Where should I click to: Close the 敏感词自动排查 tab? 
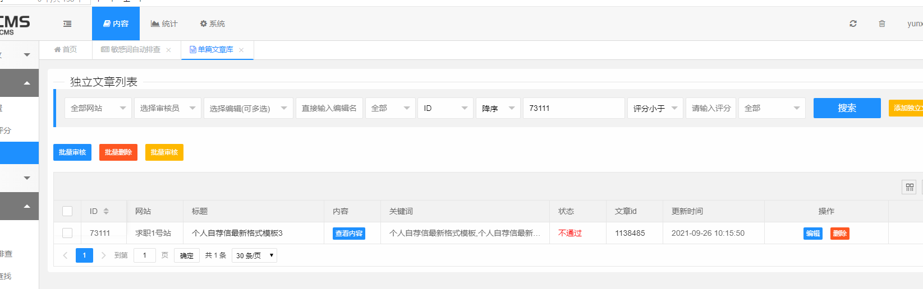tap(168, 50)
